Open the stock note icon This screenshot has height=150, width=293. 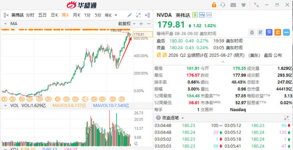pyautogui.click(x=260, y=33)
